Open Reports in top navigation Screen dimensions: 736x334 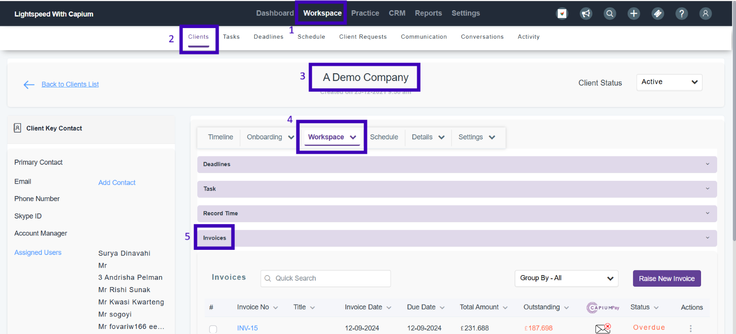tap(428, 13)
